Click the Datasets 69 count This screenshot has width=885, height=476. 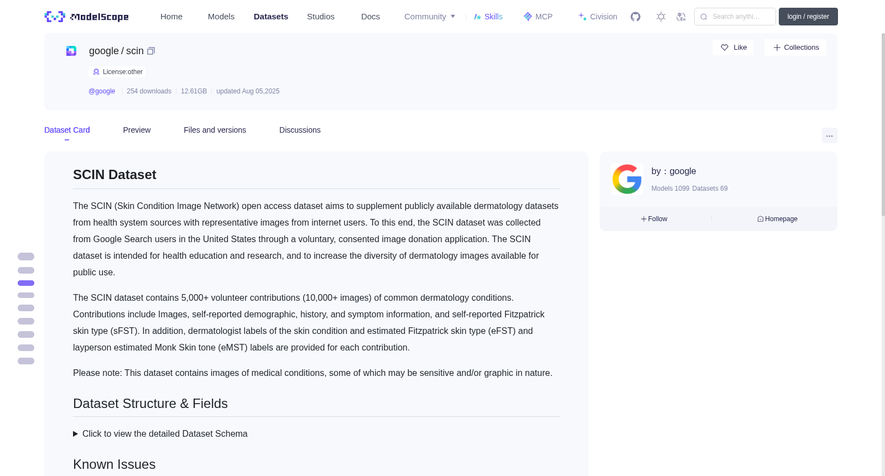[x=710, y=189]
